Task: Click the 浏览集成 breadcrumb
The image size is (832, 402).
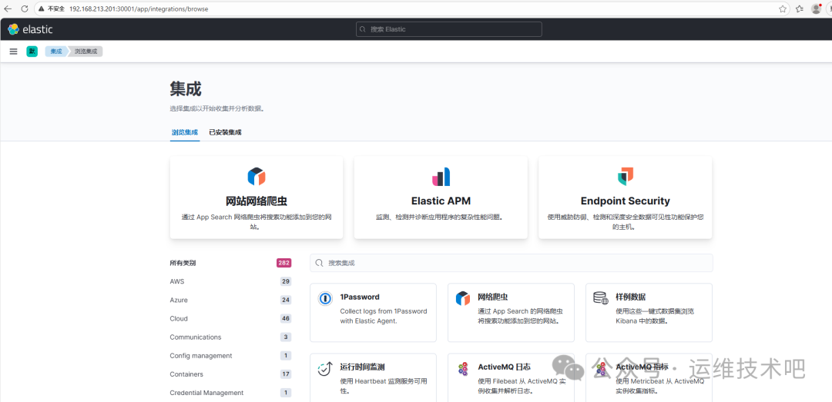Action: coord(86,51)
